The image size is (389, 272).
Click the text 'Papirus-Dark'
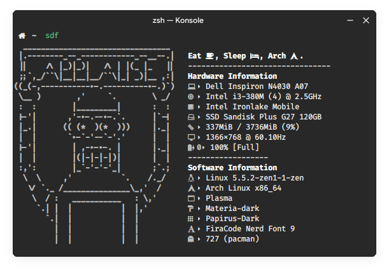click(232, 219)
